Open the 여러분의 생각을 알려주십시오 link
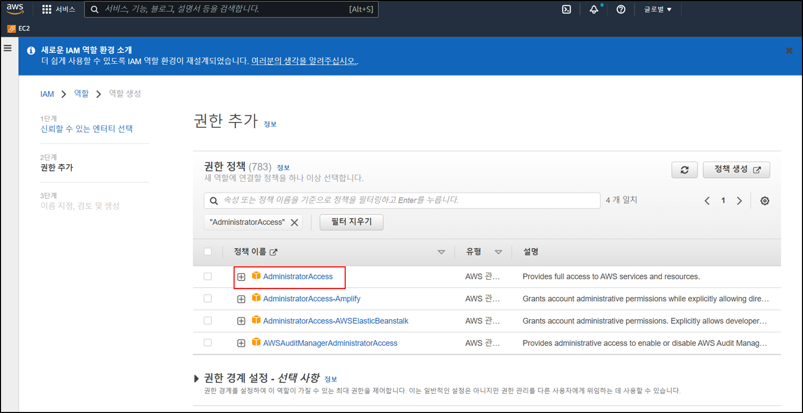This screenshot has width=803, height=413. (x=304, y=61)
